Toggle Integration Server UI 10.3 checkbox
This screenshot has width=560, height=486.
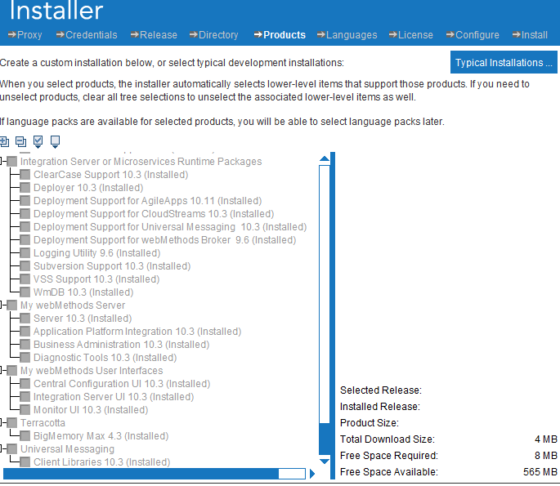(x=25, y=397)
